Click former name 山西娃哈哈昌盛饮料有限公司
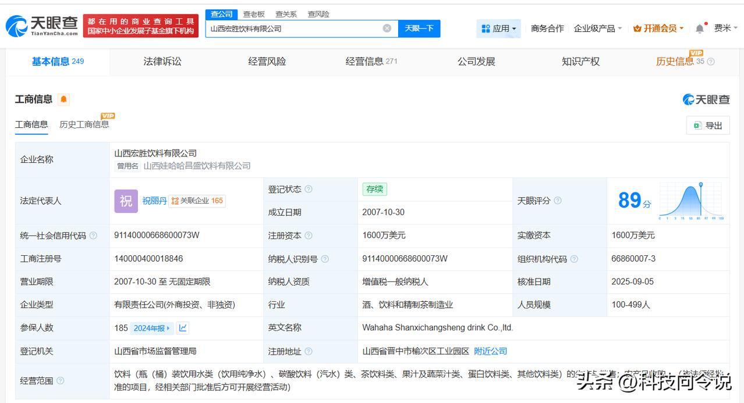 pyautogui.click(x=197, y=166)
